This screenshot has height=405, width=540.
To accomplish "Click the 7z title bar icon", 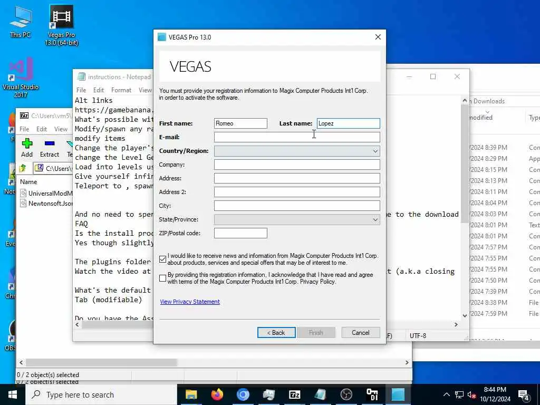I will click(x=24, y=115).
